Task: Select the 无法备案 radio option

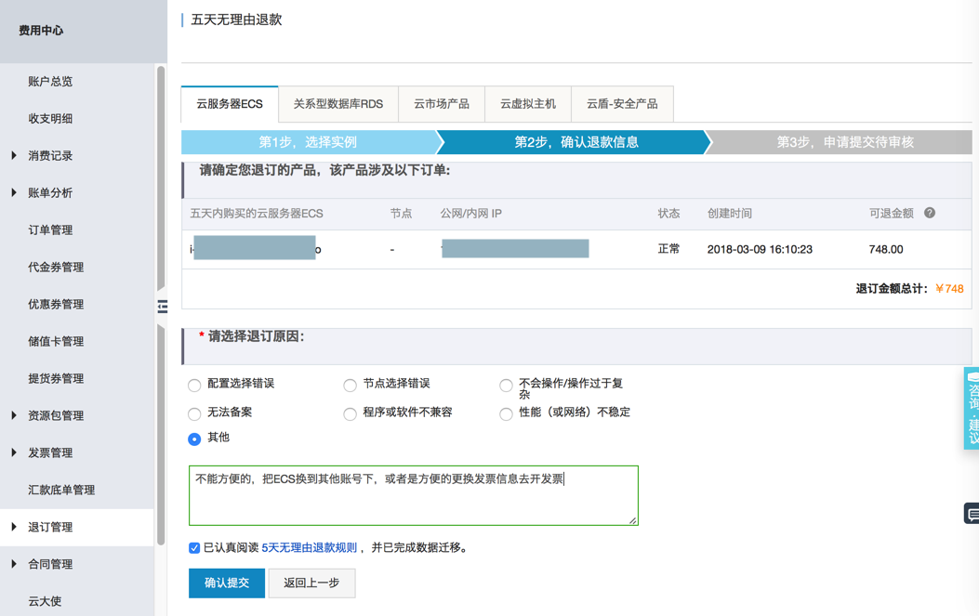Action: 194,413
